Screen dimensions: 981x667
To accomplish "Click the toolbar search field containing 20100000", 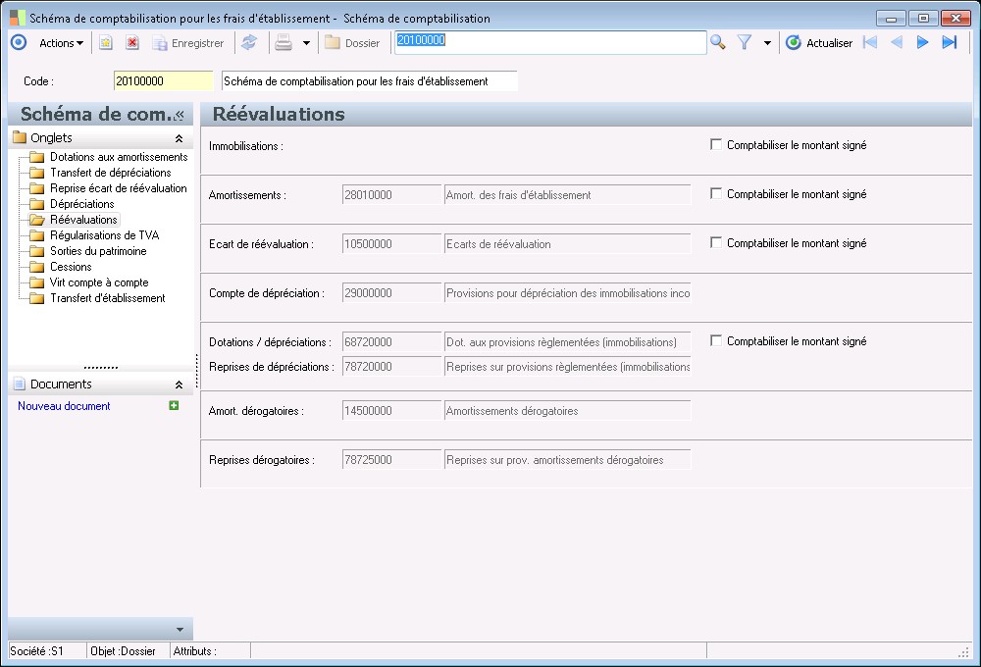I will point(550,42).
